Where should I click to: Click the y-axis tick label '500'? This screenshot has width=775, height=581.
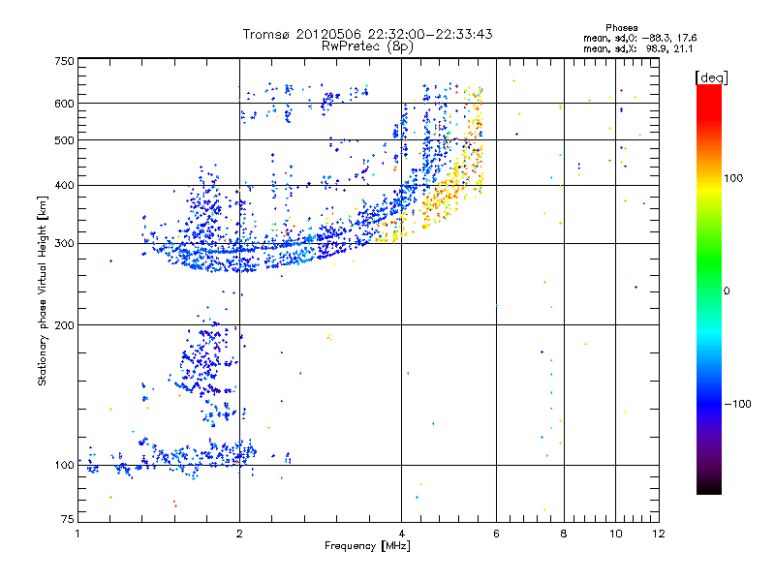65,140
